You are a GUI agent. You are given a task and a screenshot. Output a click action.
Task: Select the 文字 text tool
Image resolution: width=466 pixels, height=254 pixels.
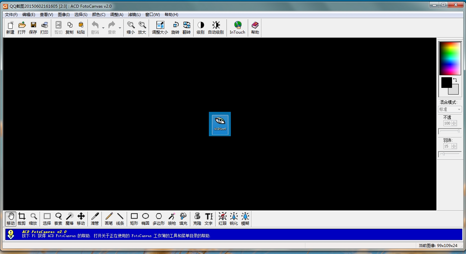(x=209, y=219)
